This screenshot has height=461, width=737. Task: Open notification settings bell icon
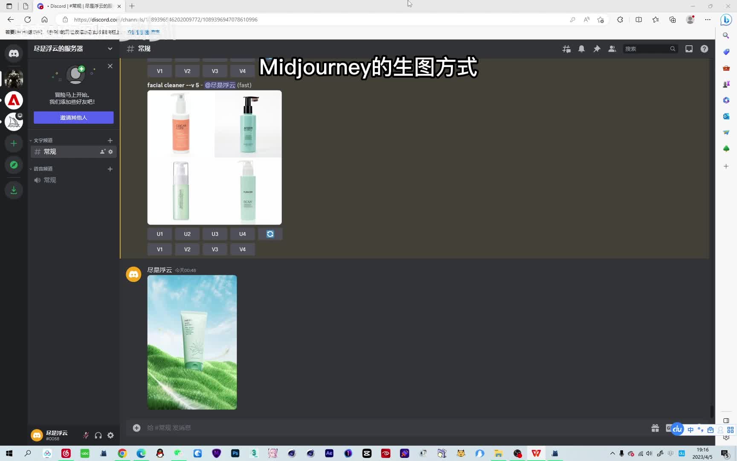click(581, 49)
